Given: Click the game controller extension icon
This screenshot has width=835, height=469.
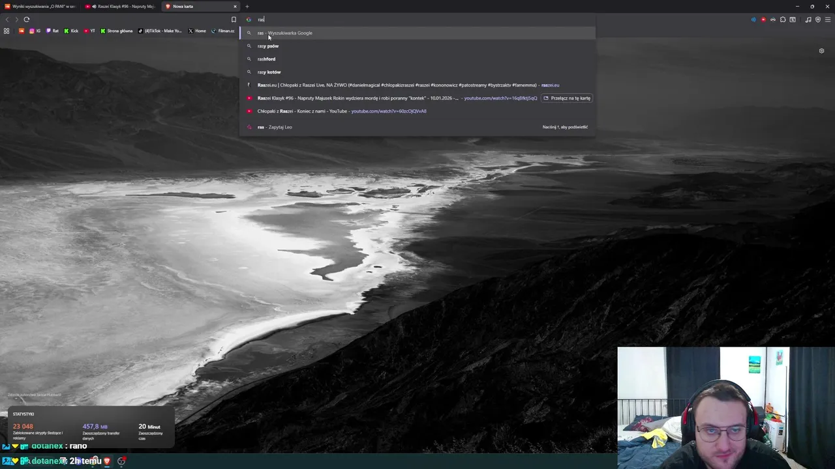Looking at the screenshot, I should pyautogui.click(x=773, y=20).
